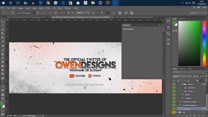Select the Path Selection tool
The width and height of the screenshot is (208, 117).
pyautogui.click(x=3, y=86)
